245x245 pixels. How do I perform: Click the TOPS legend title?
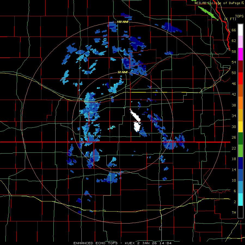pyautogui.click(x=239, y=16)
